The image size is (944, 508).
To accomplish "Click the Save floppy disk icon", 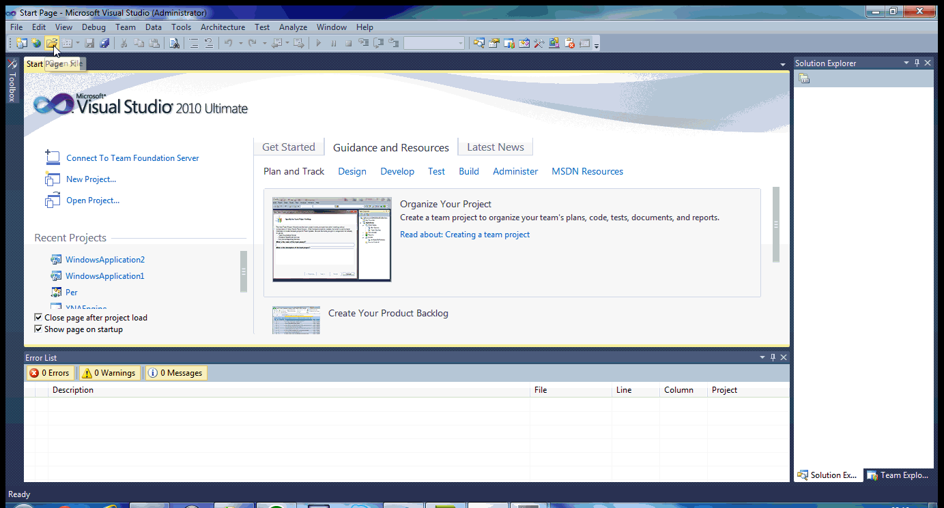I will pyautogui.click(x=89, y=43).
